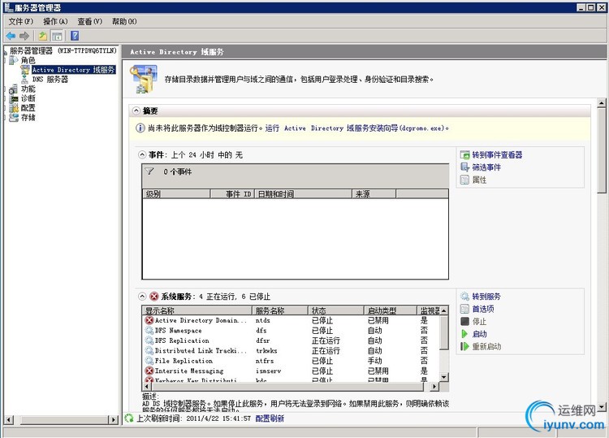Click the 配置刷新 link
The image size is (609, 438).
pos(270,418)
